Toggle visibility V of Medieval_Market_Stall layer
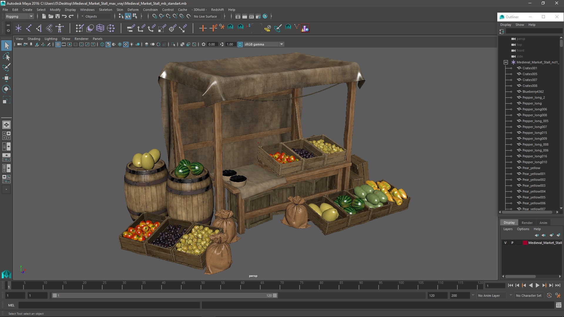564x317 pixels. [505, 243]
